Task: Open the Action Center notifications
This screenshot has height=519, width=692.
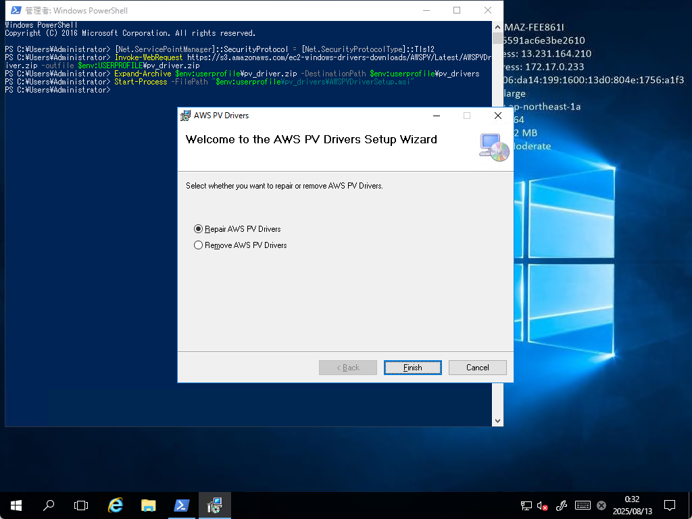Action: click(x=670, y=505)
